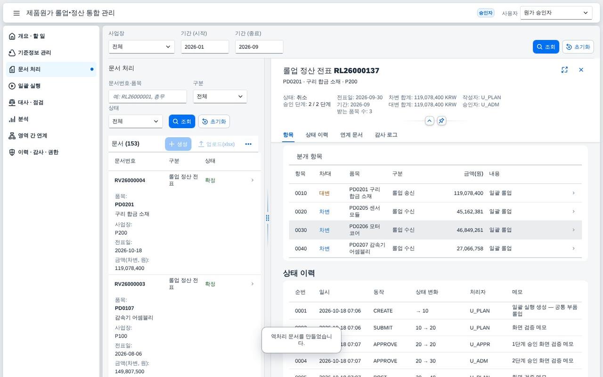Screen dimensions: 603x377
Task: Switch to the 연계 문서 tab
Action: (351, 135)
